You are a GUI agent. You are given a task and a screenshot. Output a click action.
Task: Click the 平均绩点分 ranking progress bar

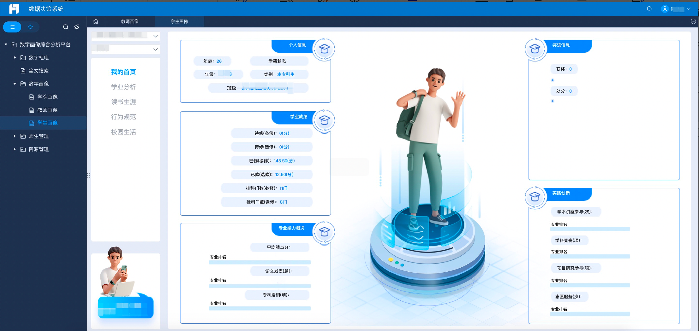click(260, 262)
